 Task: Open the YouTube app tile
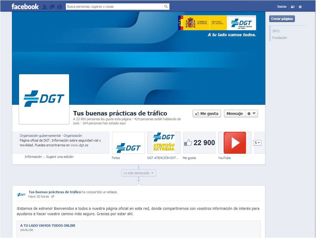(x=235, y=143)
